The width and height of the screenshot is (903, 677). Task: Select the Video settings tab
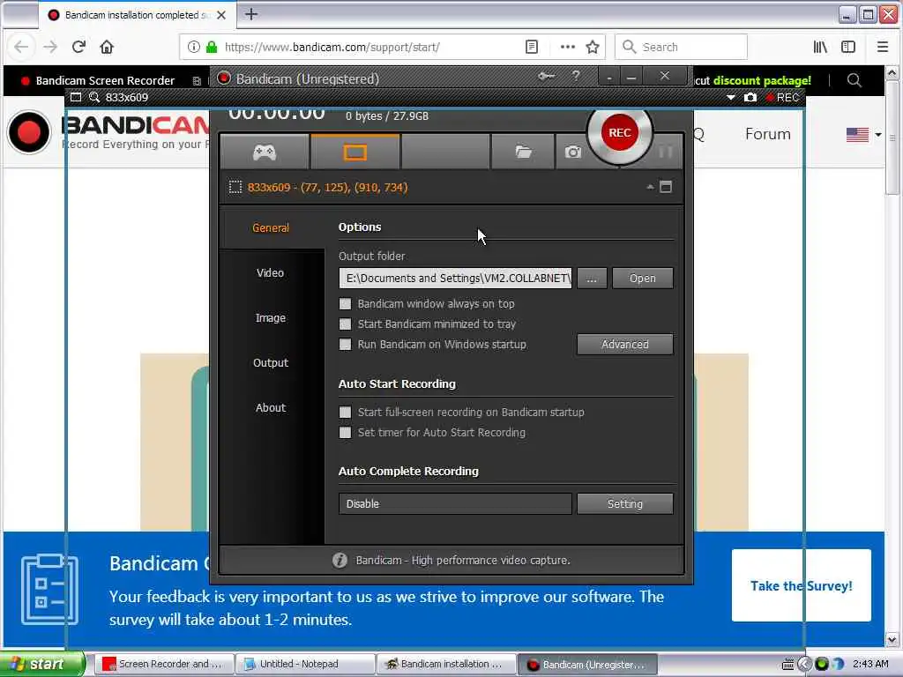(x=271, y=273)
